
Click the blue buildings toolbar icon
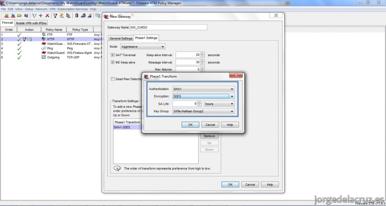83,15
